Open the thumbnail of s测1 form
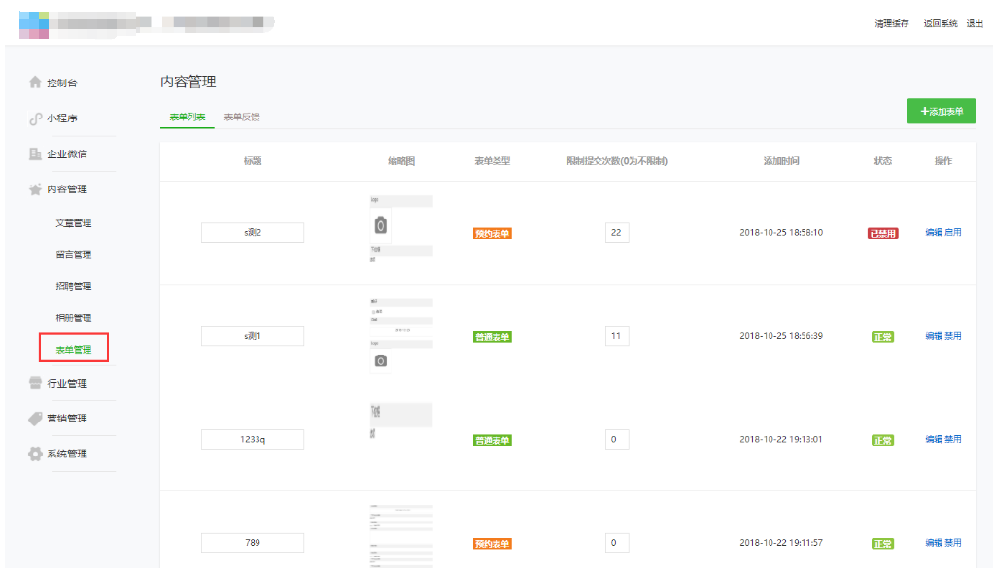The width and height of the screenshot is (993, 574). (x=401, y=335)
